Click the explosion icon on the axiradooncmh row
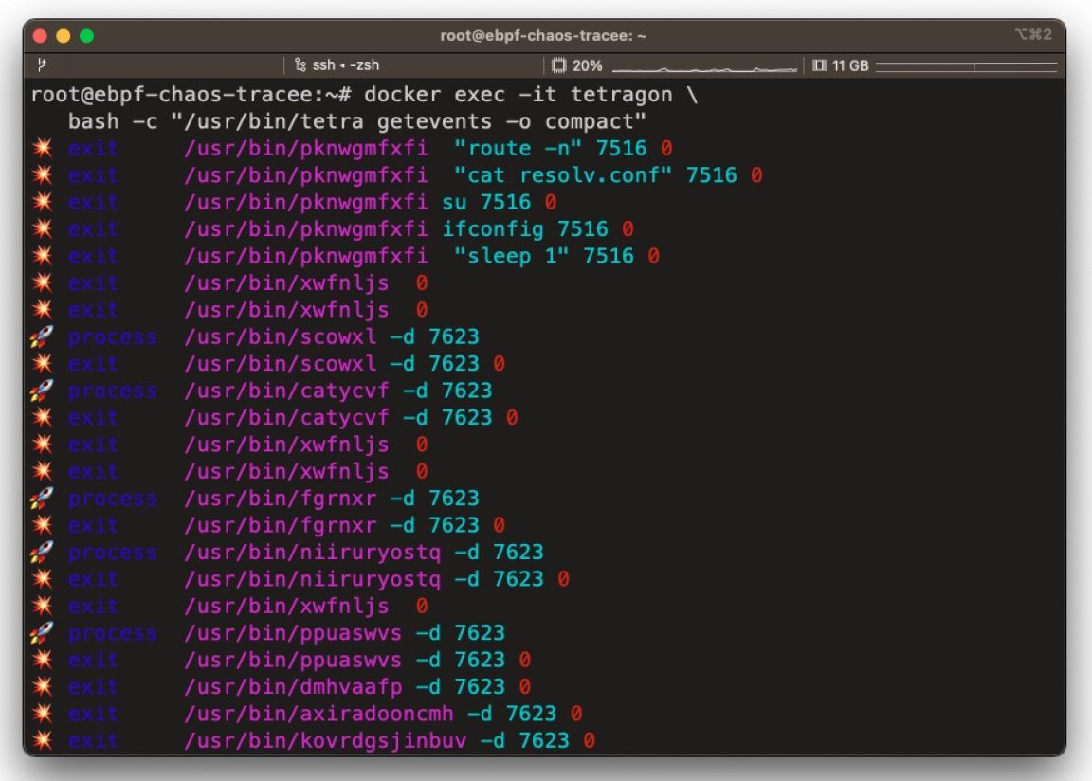1092x781 pixels. click(42, 714)
